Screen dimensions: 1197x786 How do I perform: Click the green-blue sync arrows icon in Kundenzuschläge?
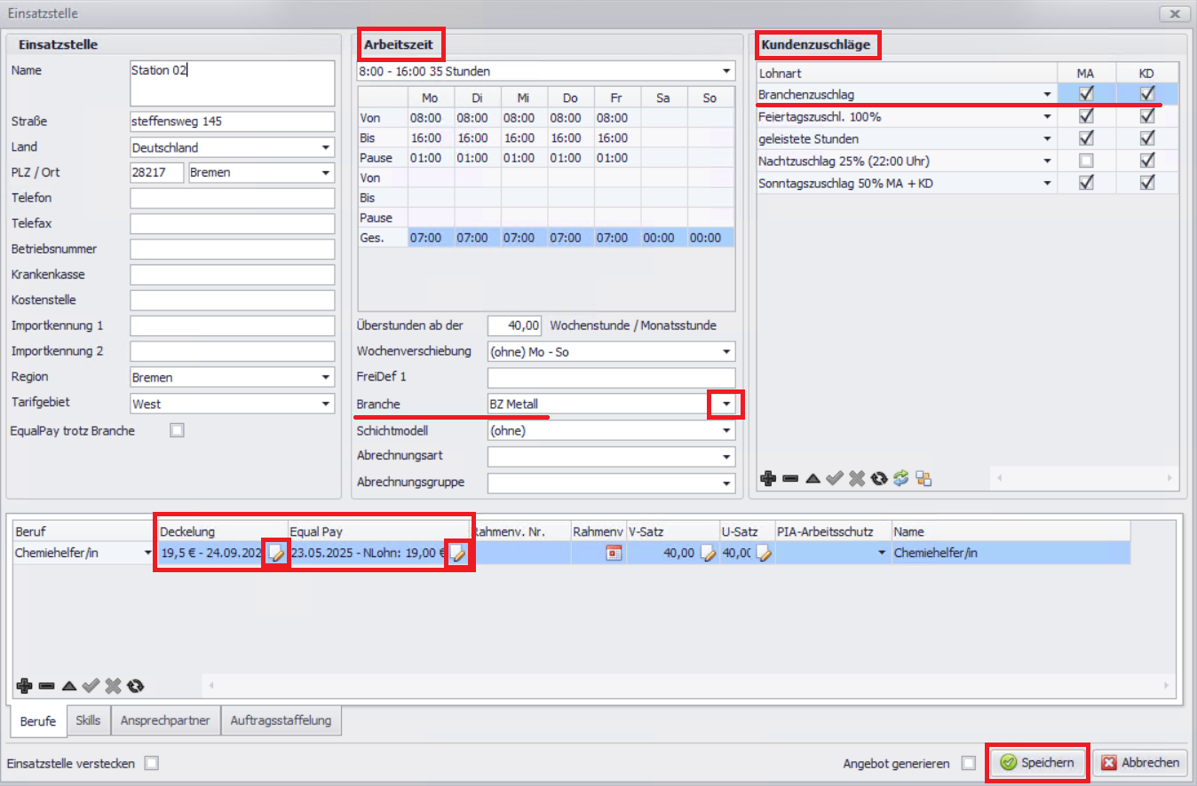pos(901,478)
